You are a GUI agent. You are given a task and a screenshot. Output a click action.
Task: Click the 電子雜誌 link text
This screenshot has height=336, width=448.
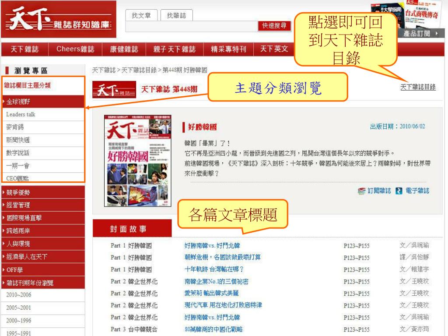click(417, 191)
